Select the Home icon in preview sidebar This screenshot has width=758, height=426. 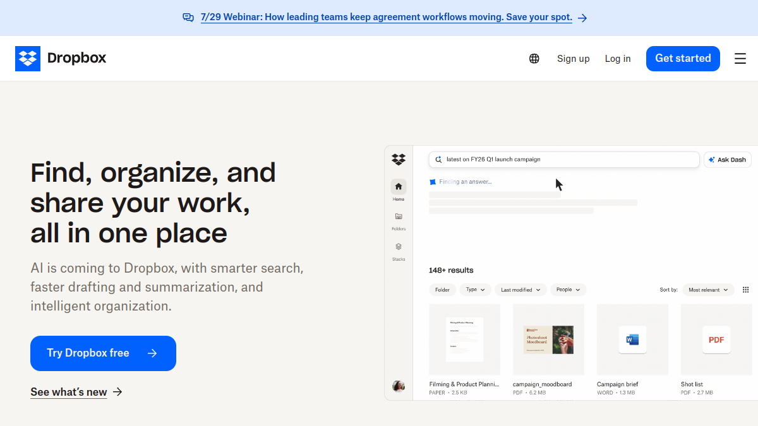(399, 186)
